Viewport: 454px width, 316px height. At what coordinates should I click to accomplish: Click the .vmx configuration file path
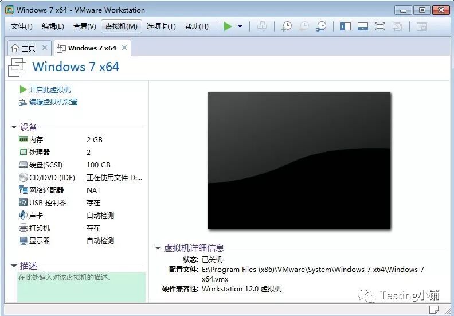point(313,274)
